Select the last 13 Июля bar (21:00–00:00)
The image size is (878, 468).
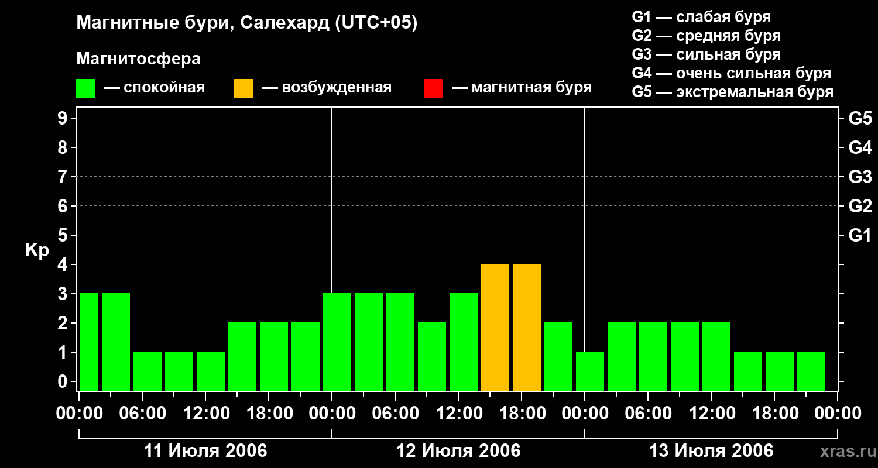(811, 371)
